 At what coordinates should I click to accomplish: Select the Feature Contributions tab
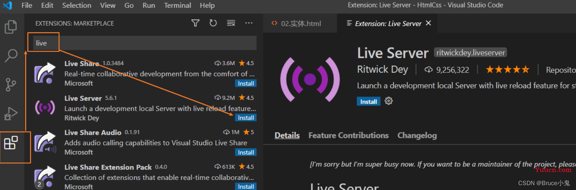coord(348,135)
